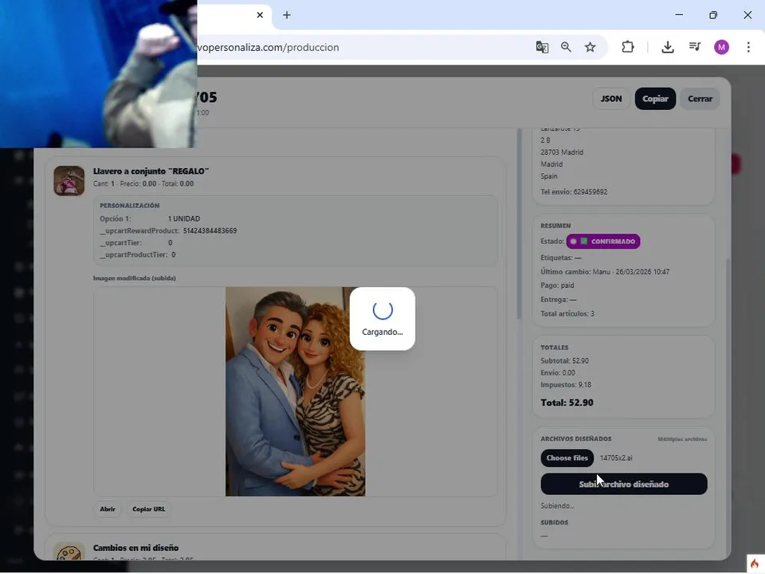The width and height of the screenshot is (765, 574).
Task: Click the Último cambio Manu text
Action: [x=605, y=271]
